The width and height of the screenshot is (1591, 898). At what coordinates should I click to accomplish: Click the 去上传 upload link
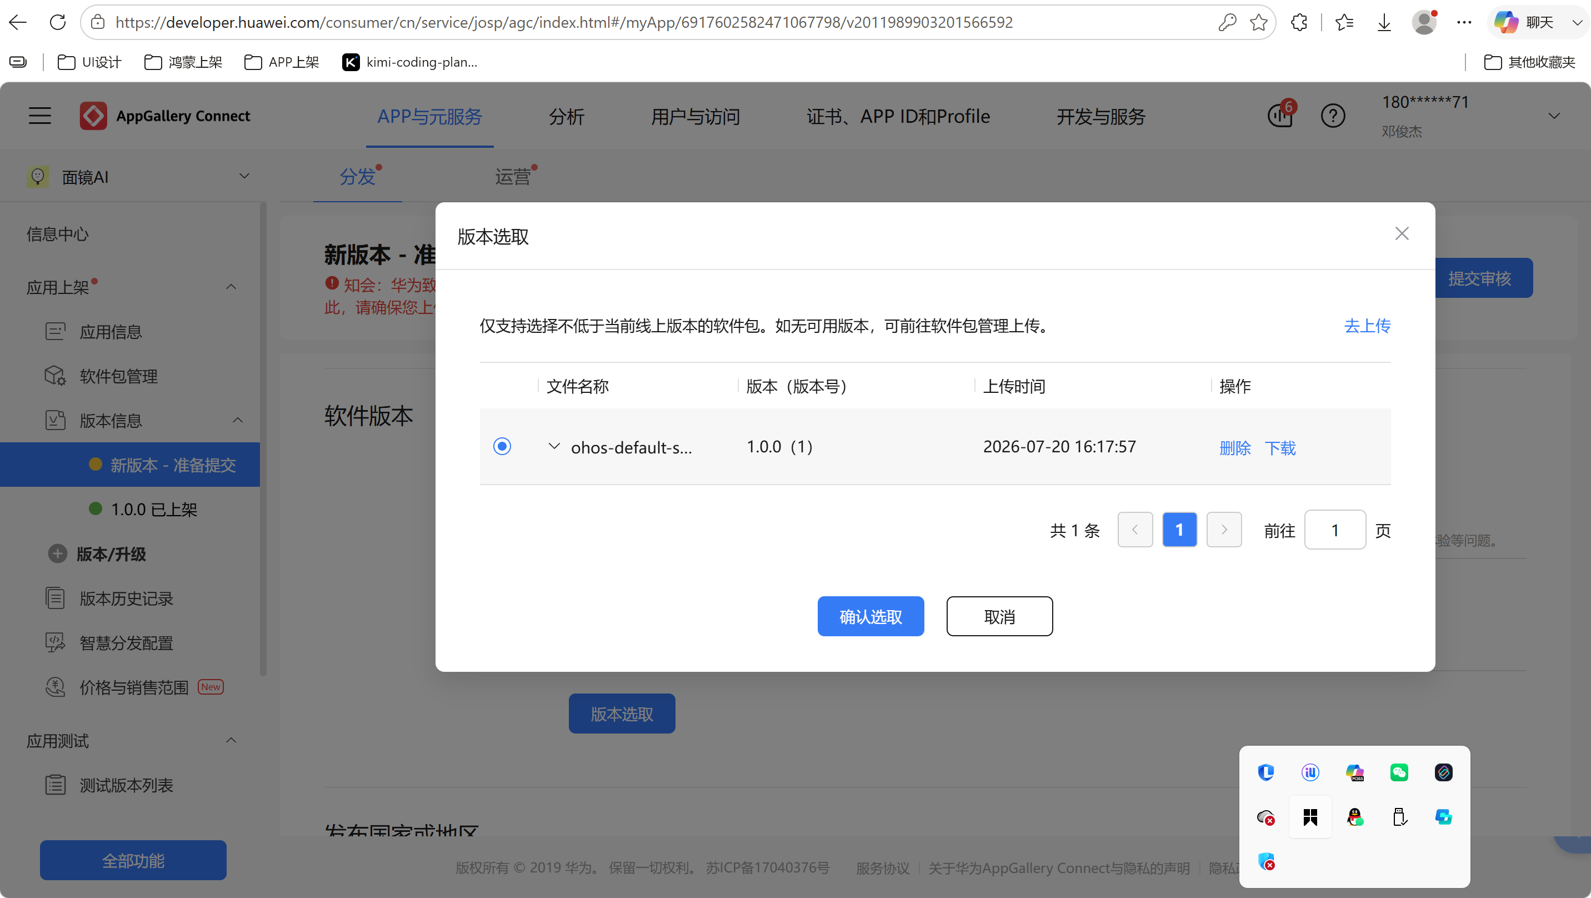click(1368, 326)
